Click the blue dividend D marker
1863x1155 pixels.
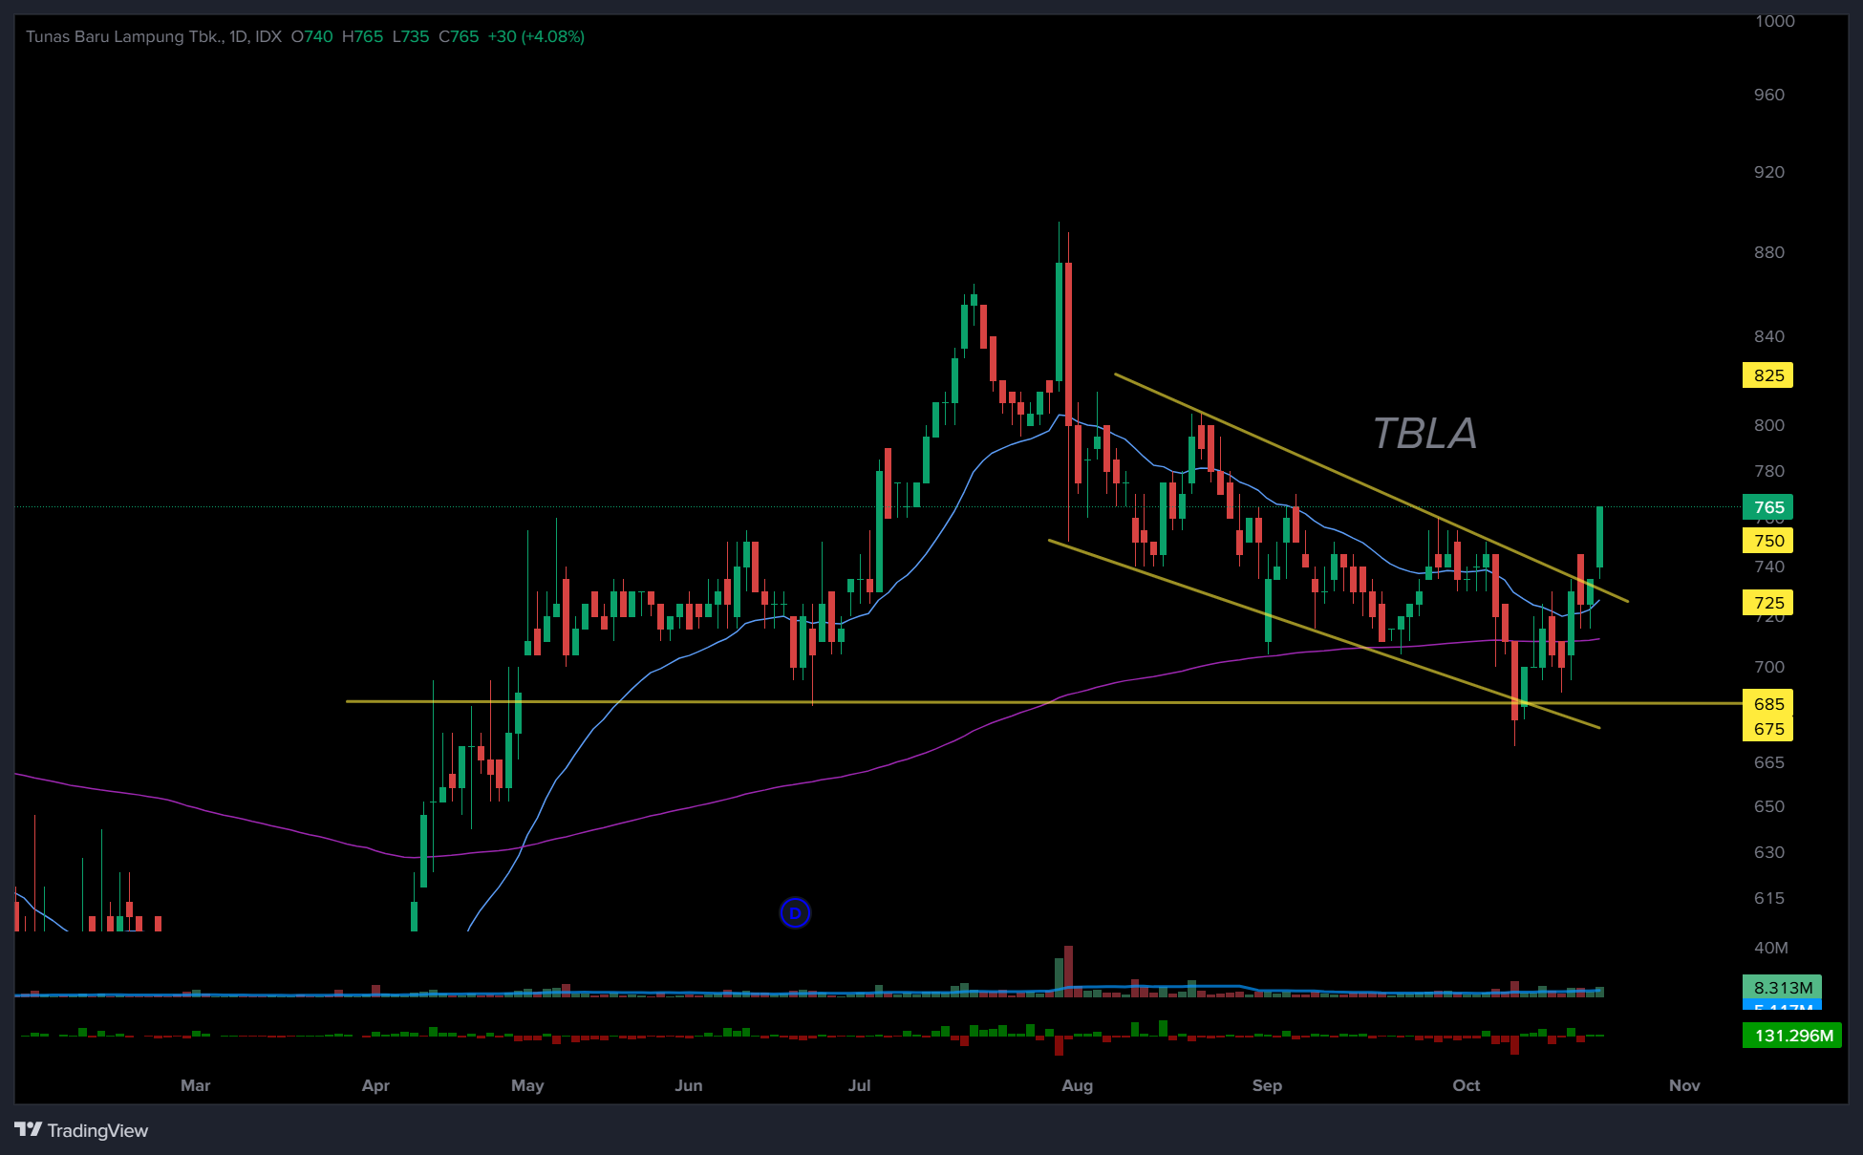coord(795,913)
